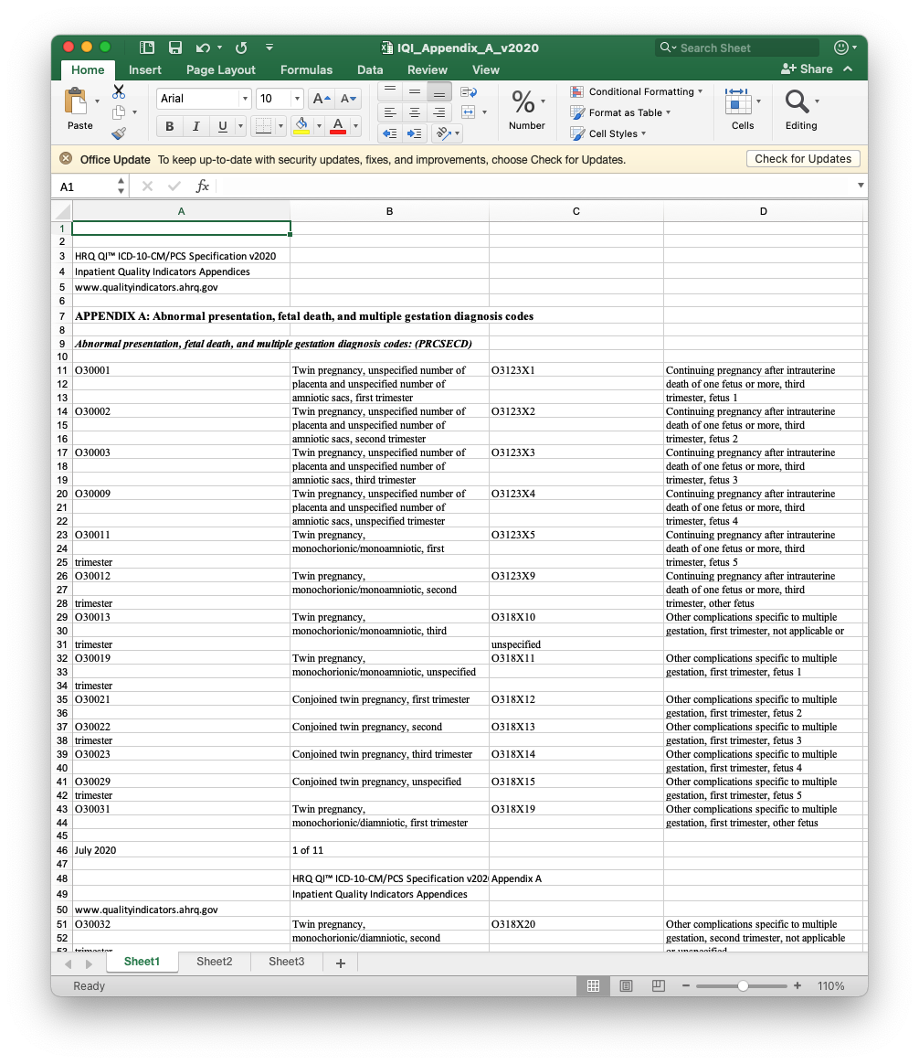Viewport: 919px width, 1064px height.
Task: Toggle italic formatting
Action: (x=196, y=126)
